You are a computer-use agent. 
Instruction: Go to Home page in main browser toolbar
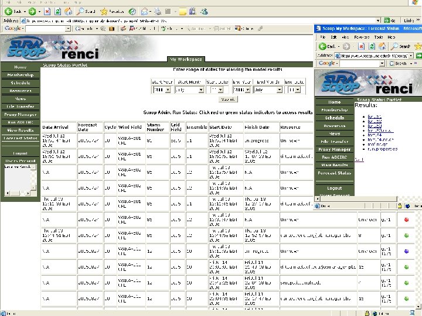pos(69,11)
